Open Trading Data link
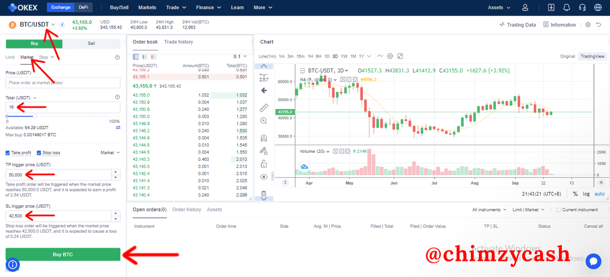 518,25
